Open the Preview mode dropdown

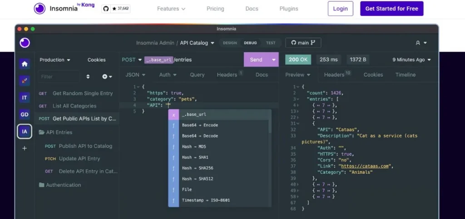coord(297,75)
